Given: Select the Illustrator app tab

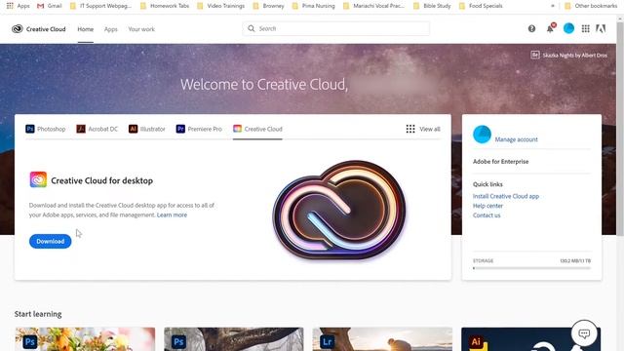Looking at the screenshot, I should pos(147,129).
